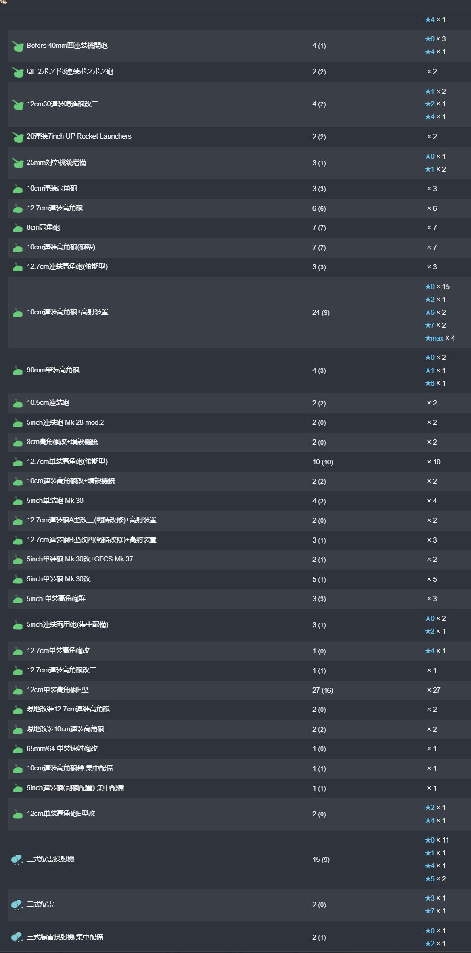Click the 三式爆雷投射機 集中配備 icon
This screenshot has height=953, width=471.
17,937
